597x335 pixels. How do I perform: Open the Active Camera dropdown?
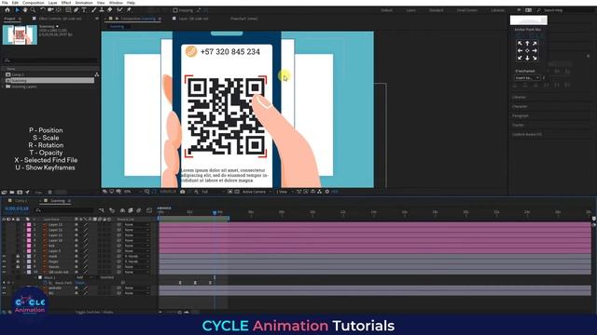pos(257,192)
